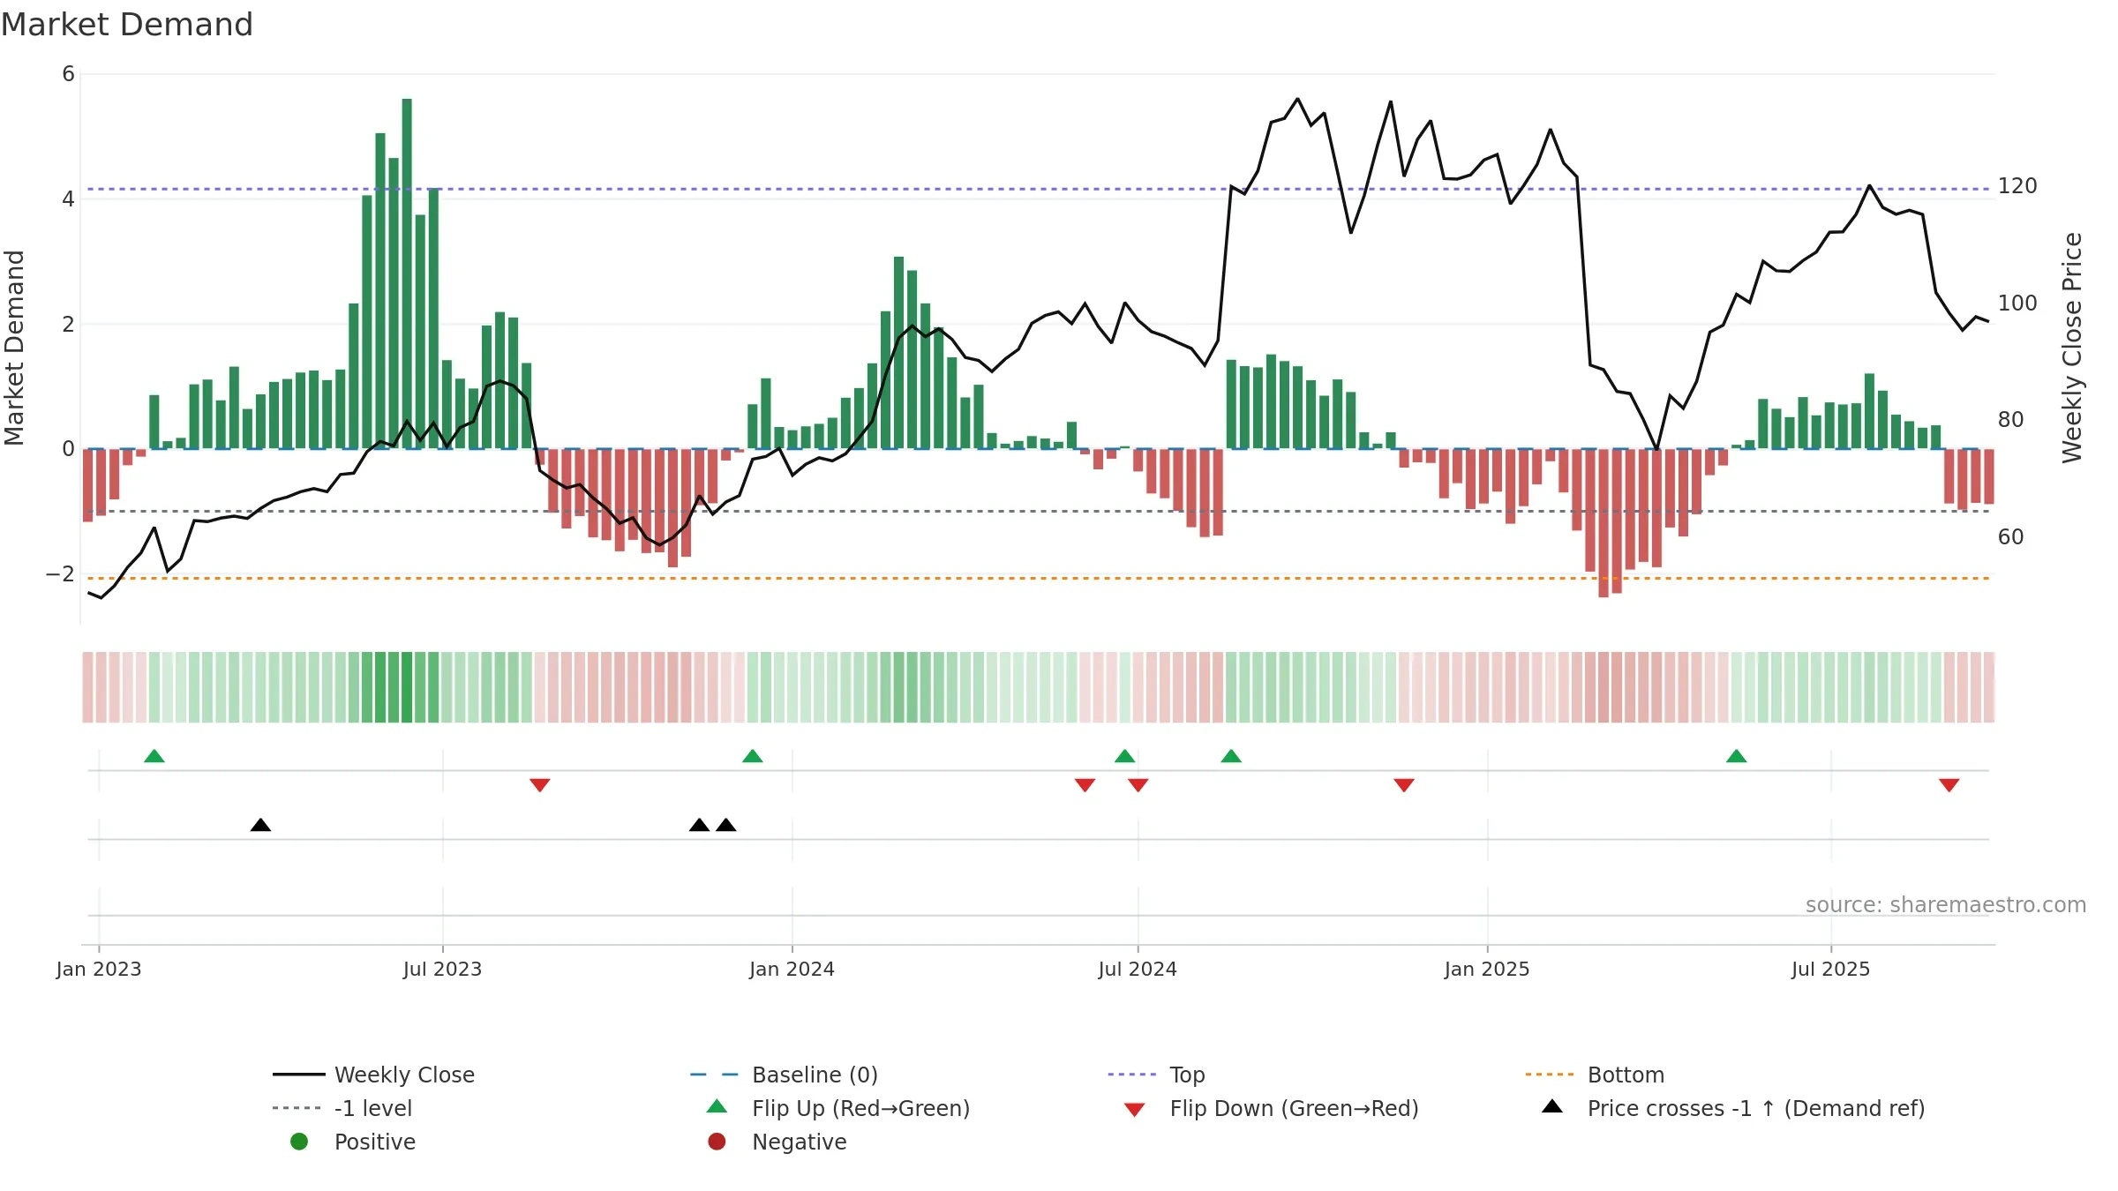This screenshot has width=2118, height=1191.
Task: Click the Weekly Close Price axis title
Action: 2072,348
